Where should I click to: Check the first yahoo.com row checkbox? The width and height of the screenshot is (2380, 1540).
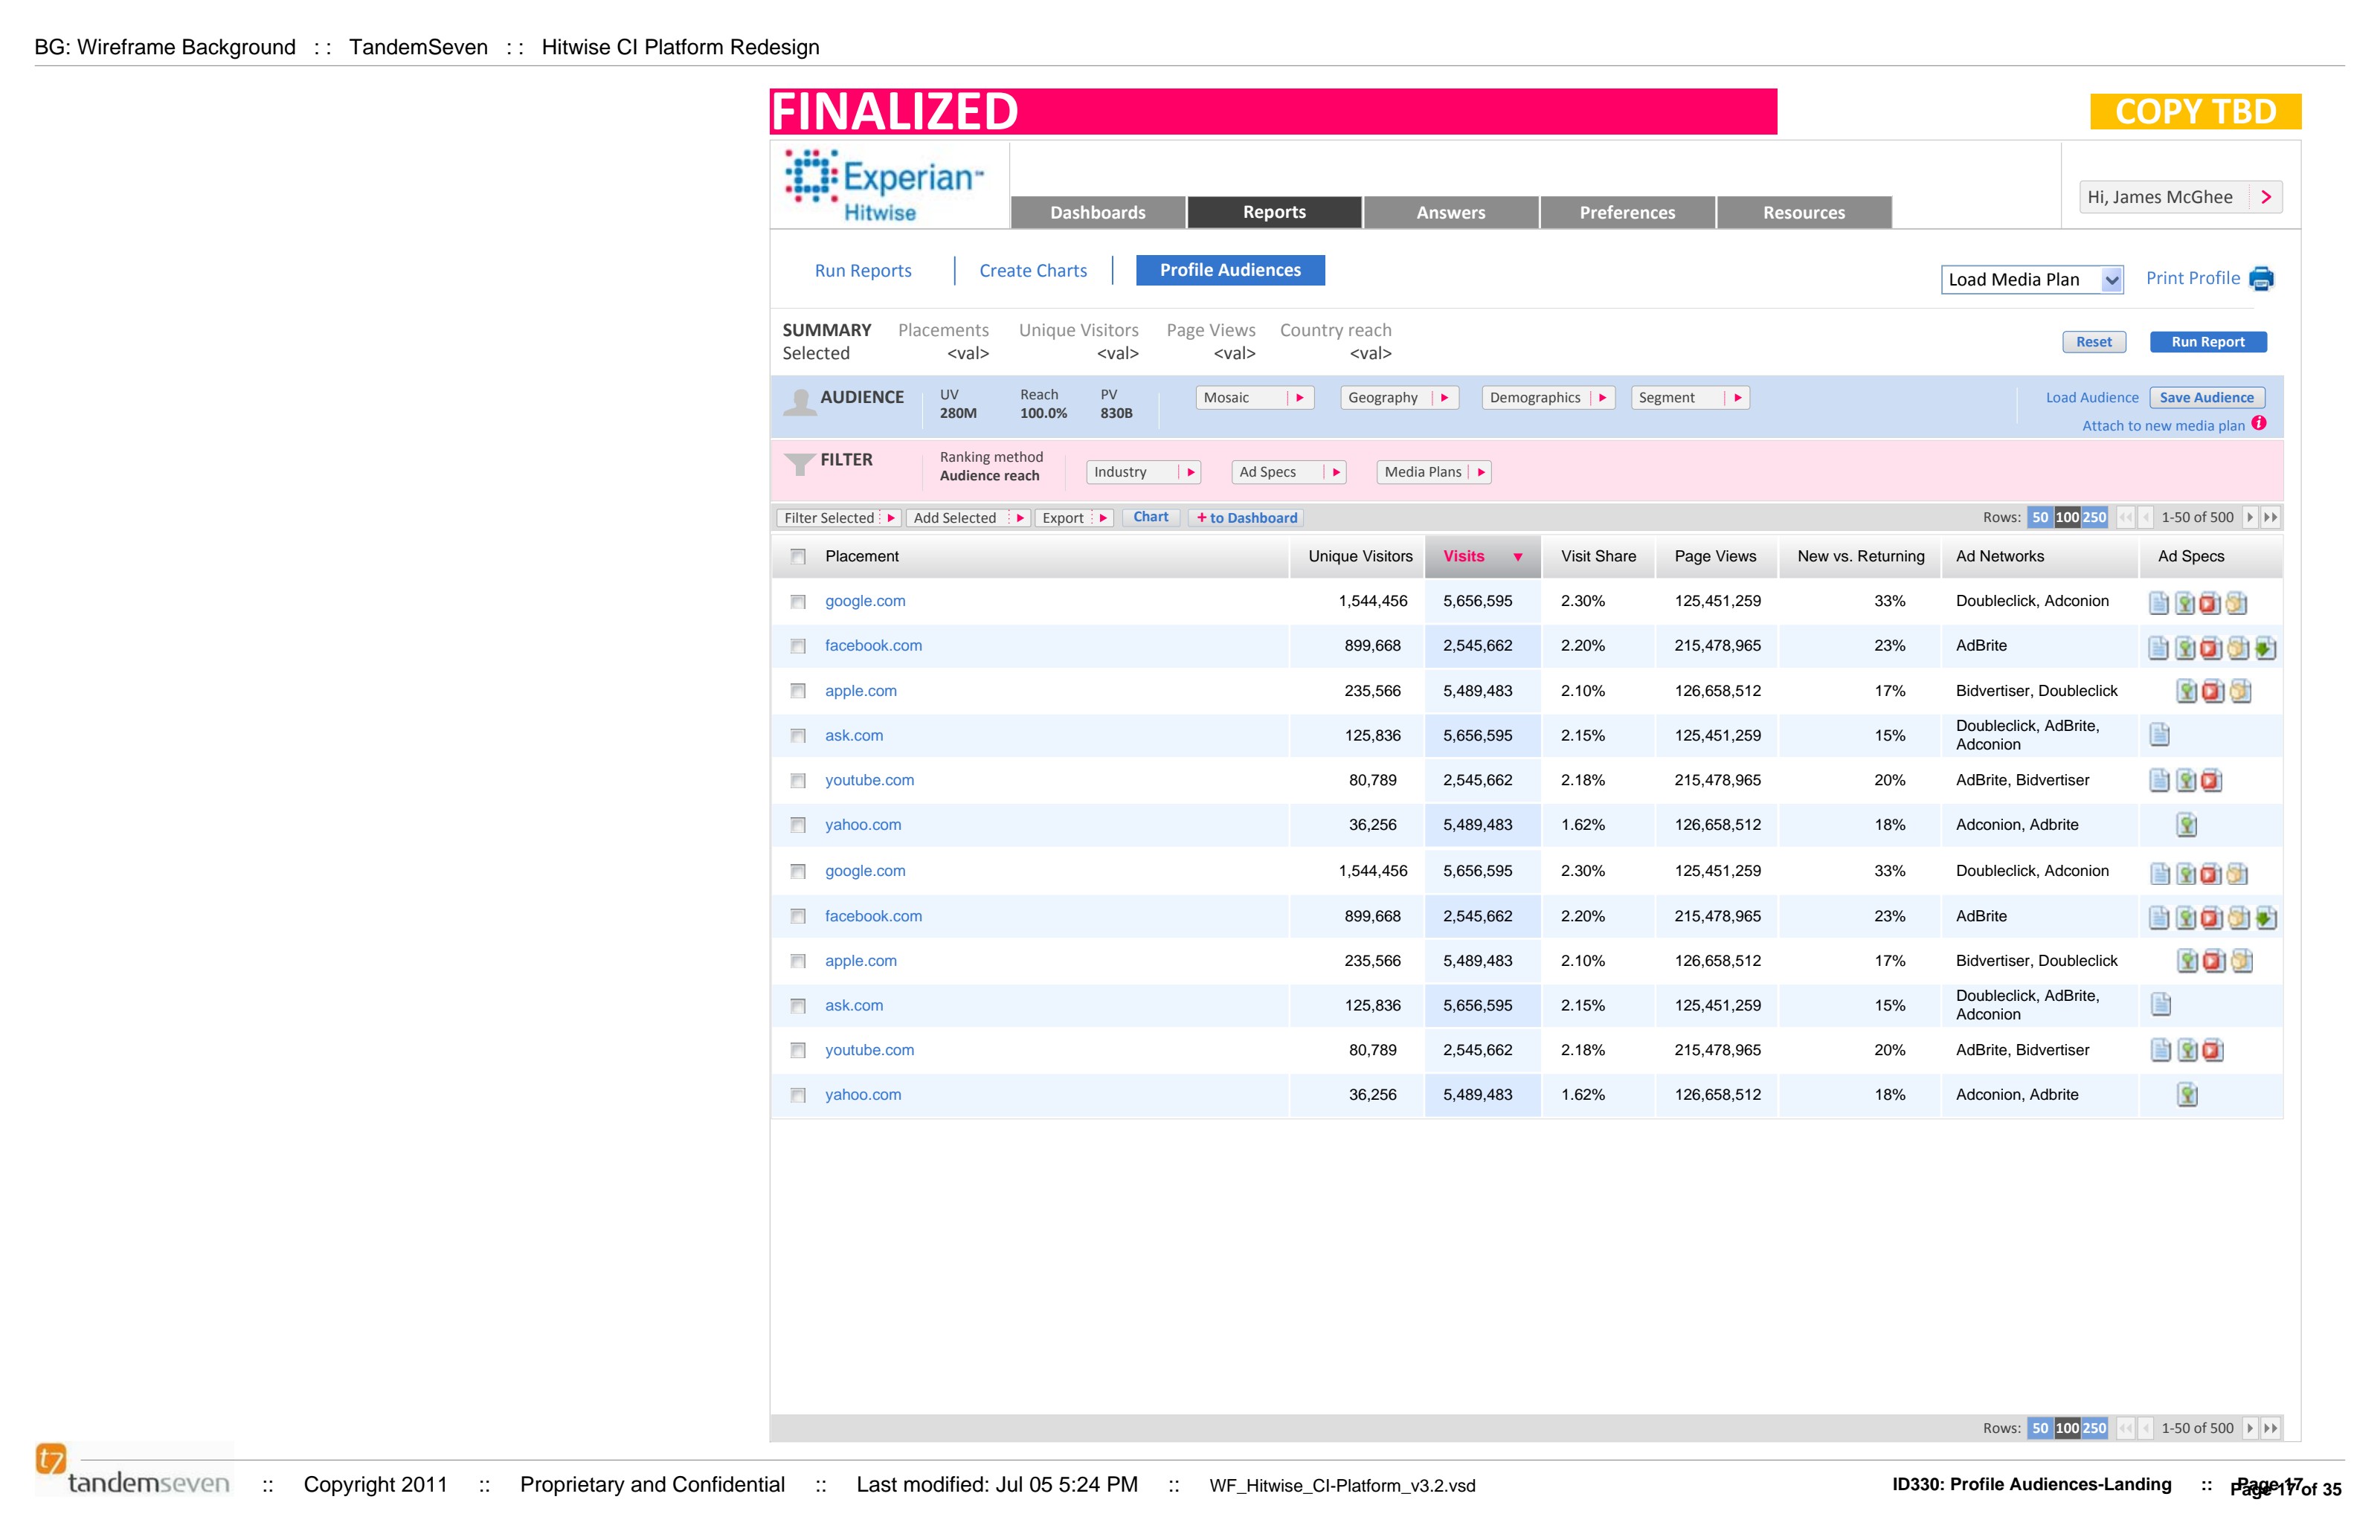798,826
